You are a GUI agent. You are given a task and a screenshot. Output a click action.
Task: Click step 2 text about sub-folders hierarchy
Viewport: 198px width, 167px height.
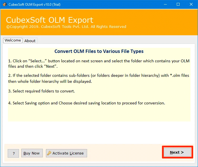99,78
